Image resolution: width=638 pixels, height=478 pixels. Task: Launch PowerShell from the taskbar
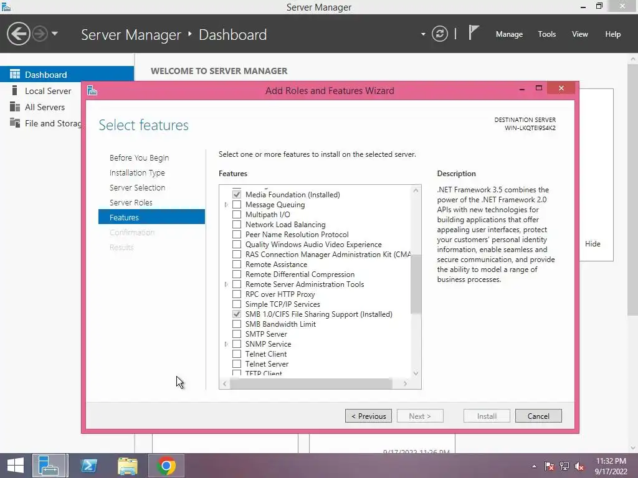pos(88,466)
